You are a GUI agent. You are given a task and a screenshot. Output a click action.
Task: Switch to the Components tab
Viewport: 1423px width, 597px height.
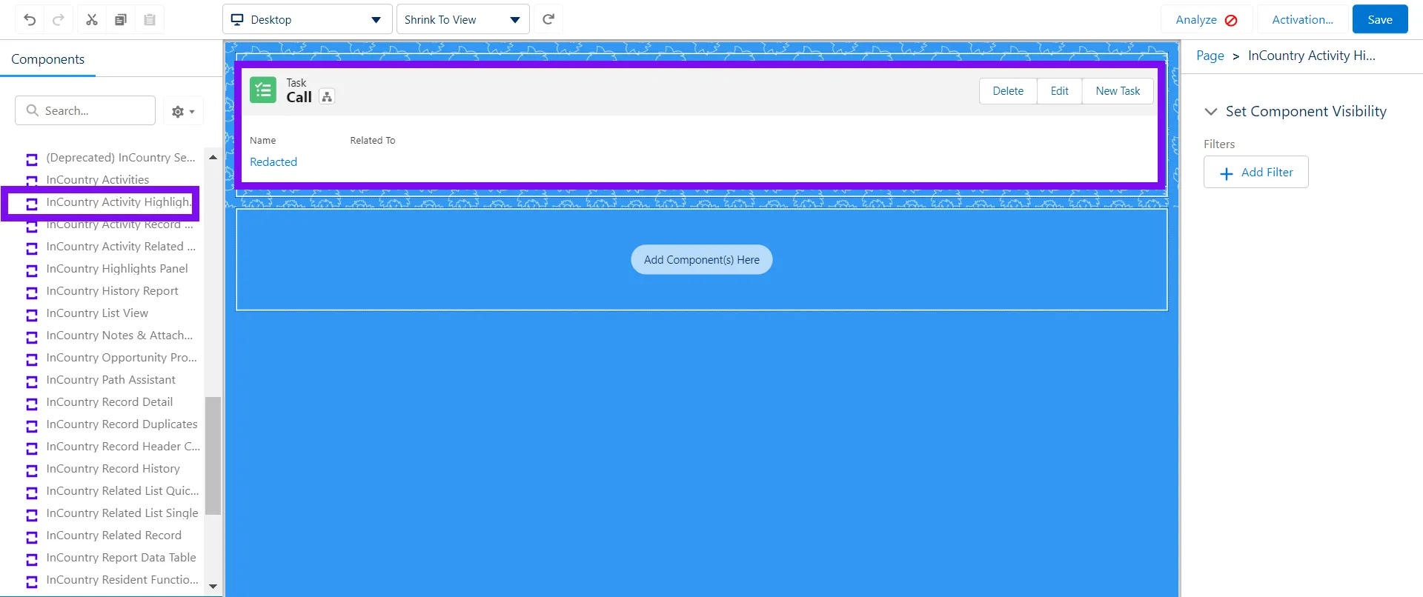point(47,59)
